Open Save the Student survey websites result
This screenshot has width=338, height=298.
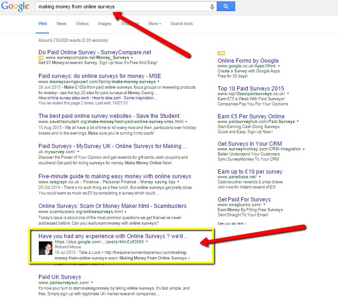pos(109,116)
